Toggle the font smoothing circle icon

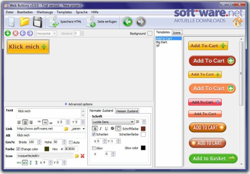[x=118, y=129]
